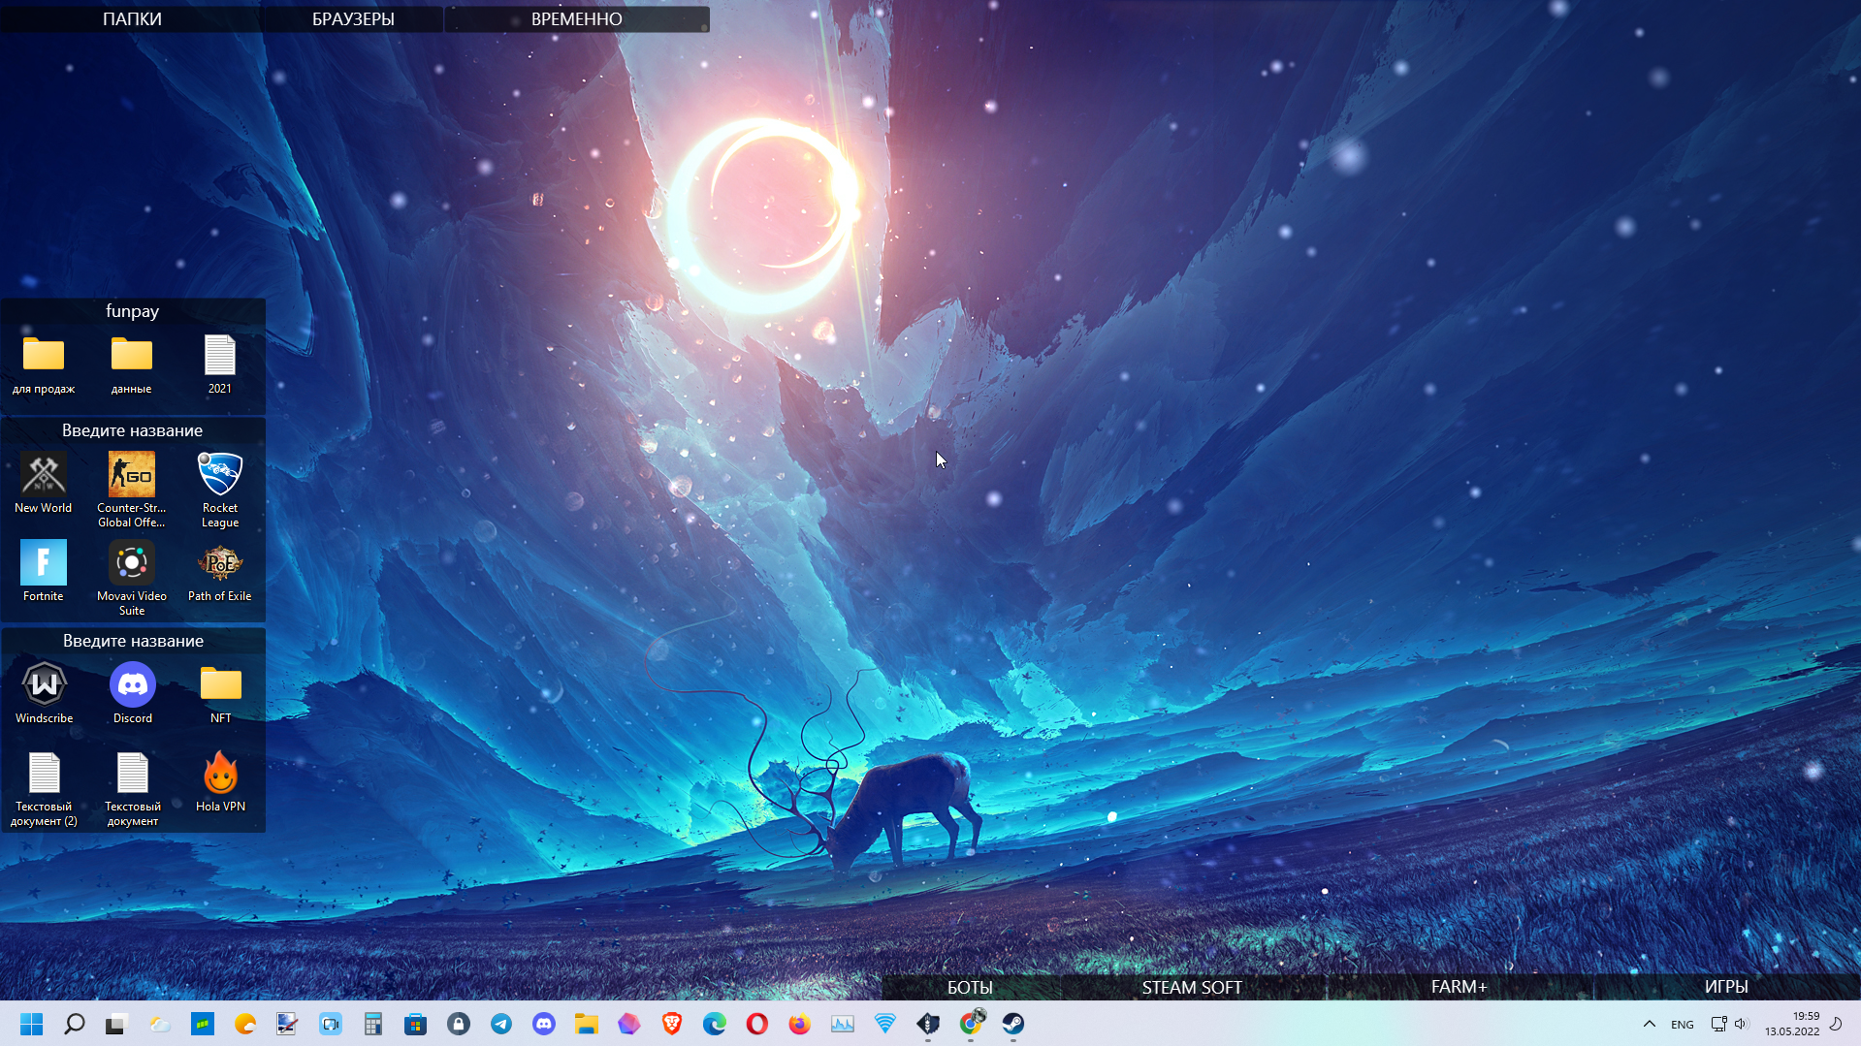Open clock and calendar showing 19:59
The image size is (1861, 1046).
[x=1792, y=1024]
